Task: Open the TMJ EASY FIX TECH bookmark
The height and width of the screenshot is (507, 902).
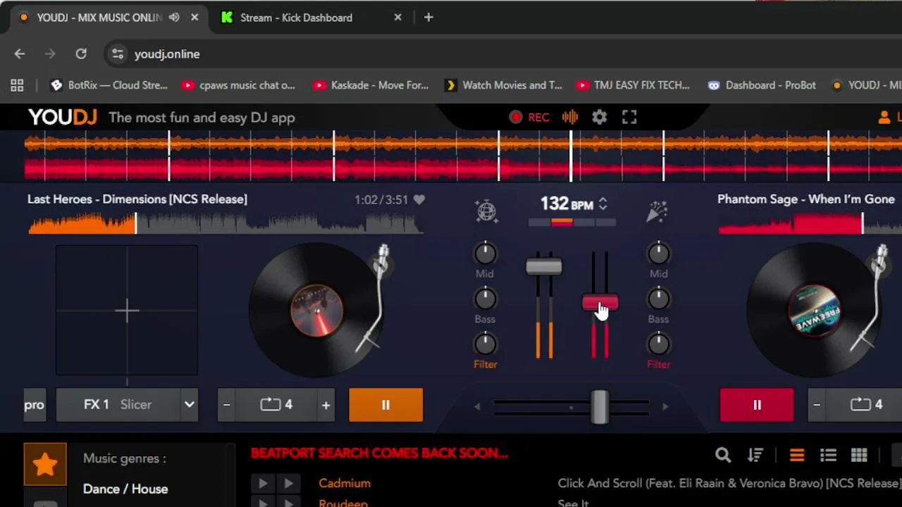Action: tap(633, 85)
